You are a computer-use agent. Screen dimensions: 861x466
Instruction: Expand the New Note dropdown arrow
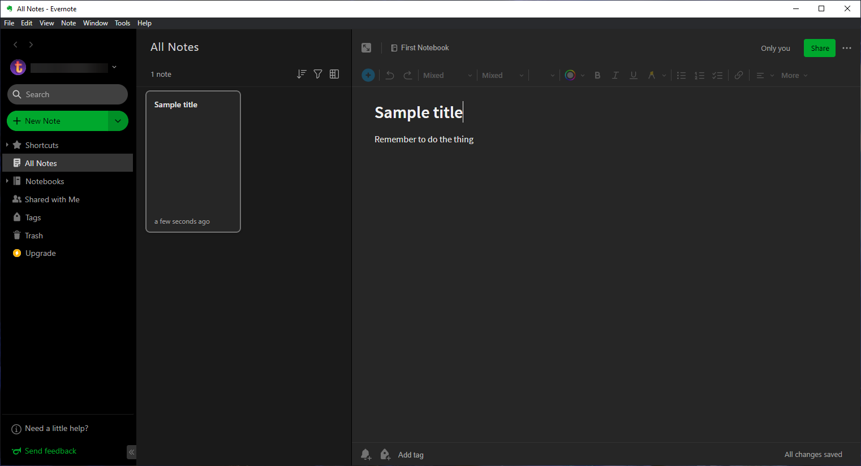click(x=118, y=121)
